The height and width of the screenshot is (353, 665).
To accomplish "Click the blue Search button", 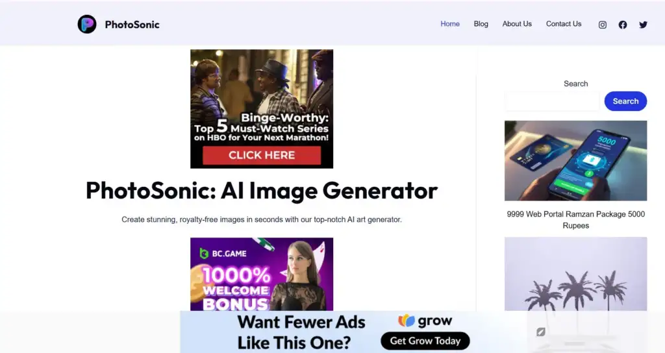I will pyautogui.click(x=625, y=101).
